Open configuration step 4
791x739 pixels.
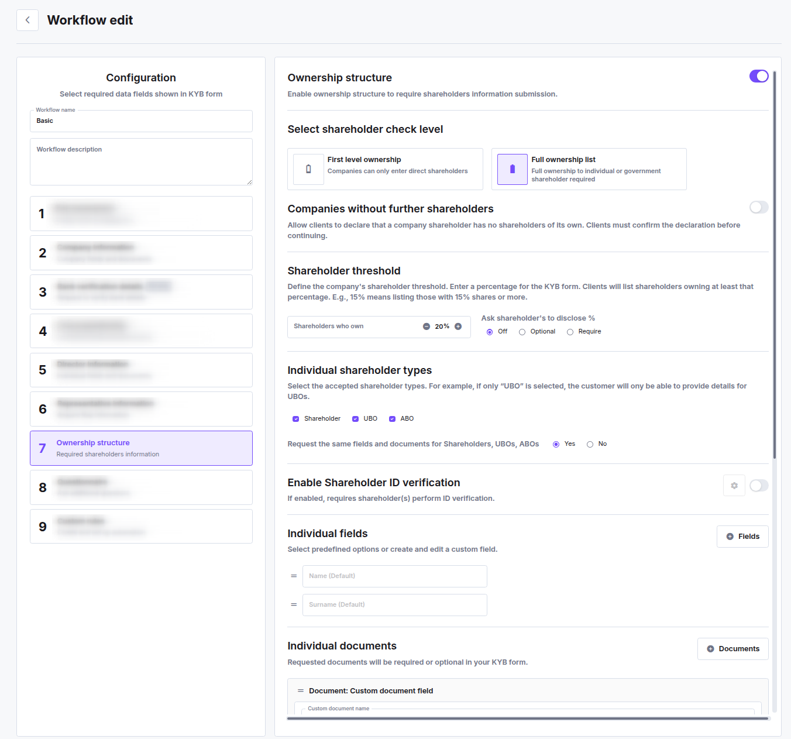coord(141,331)
